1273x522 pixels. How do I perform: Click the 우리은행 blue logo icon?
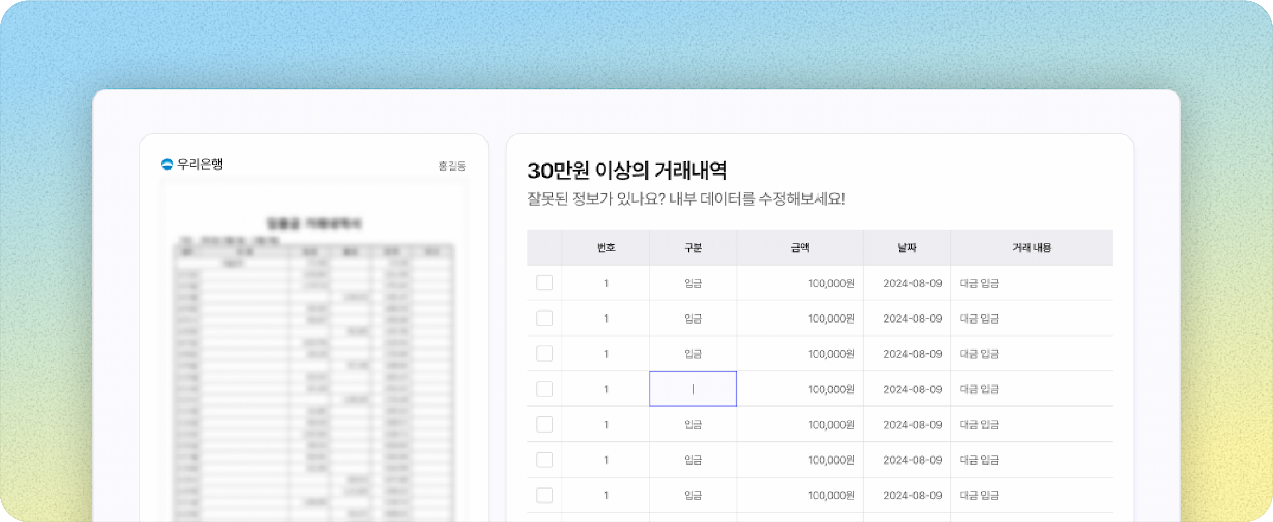pos(167,164)
